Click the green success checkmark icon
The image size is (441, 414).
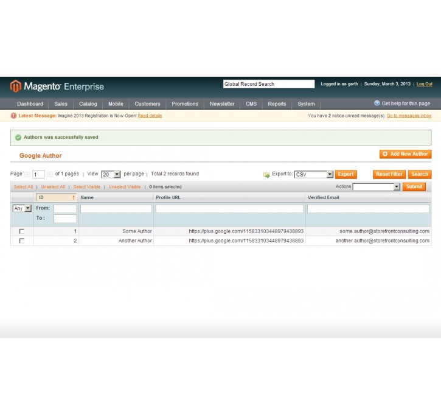pyautogui.click(x=18, y=138)
